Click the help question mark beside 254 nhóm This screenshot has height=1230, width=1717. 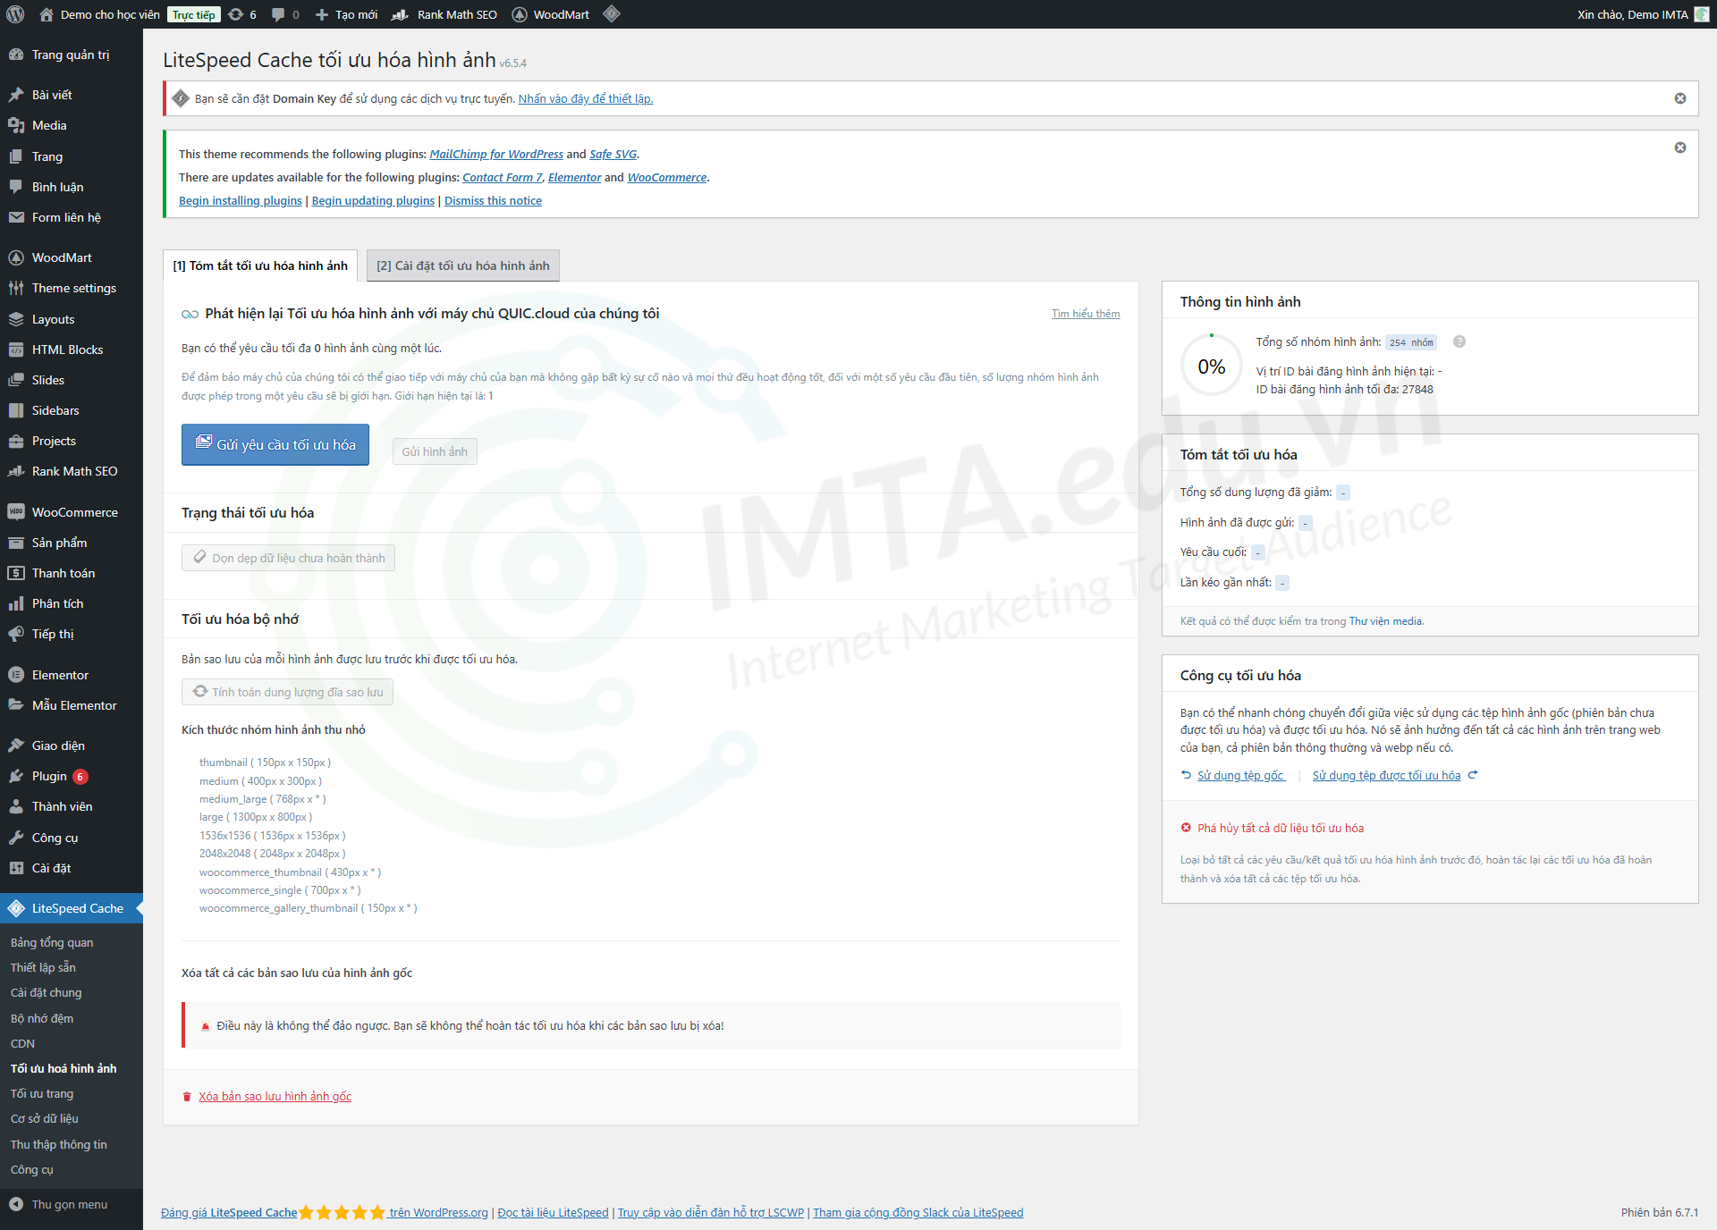(x=1459, y=341)
